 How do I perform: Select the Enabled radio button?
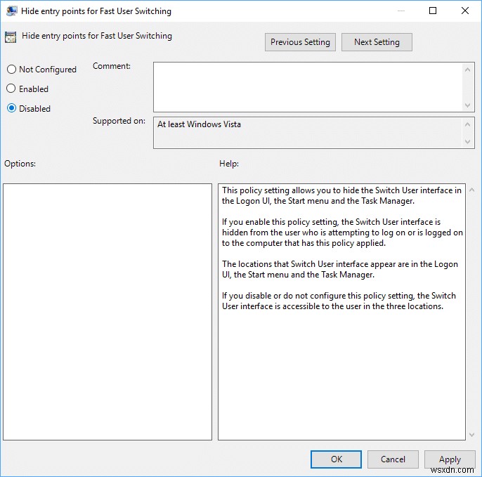(11, 89)
